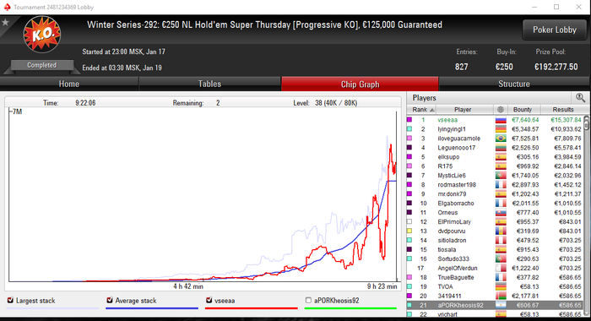Uncheck the vseeaa graph checkbox
The width and height of the screenshot is (591, 321).
(209, 300)
